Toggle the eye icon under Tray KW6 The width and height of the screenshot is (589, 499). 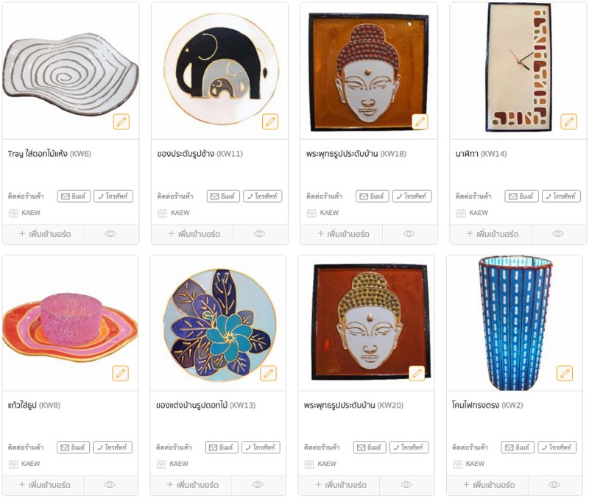111,234
